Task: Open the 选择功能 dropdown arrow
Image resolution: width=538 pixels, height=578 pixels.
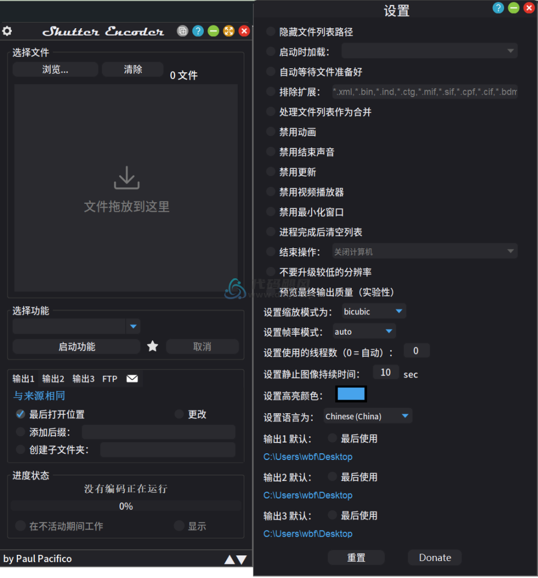Action: tap(133, 326)
